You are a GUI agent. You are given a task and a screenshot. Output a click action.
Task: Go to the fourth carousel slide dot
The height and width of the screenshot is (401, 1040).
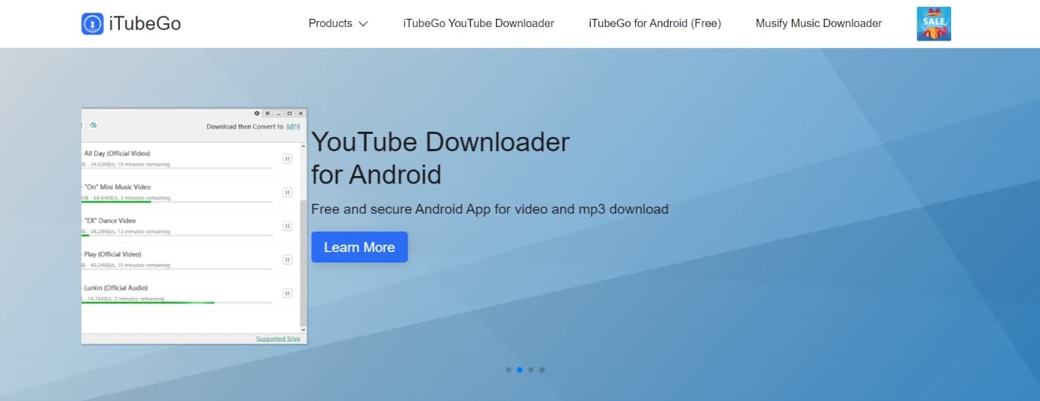click(x=542, y=370)
